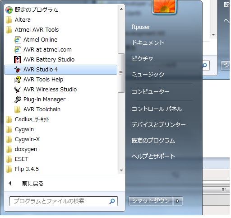Open ftpuser personal folder link
The image size is (231, 218).
[x=141, y=27]
